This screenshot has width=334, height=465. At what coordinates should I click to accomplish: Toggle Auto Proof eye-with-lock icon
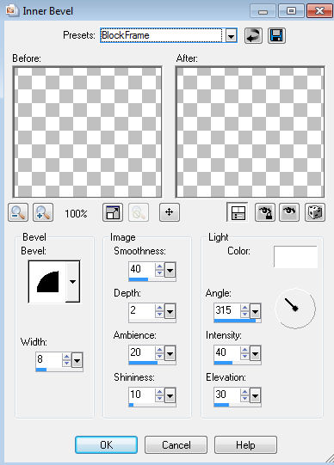point(265,212)
